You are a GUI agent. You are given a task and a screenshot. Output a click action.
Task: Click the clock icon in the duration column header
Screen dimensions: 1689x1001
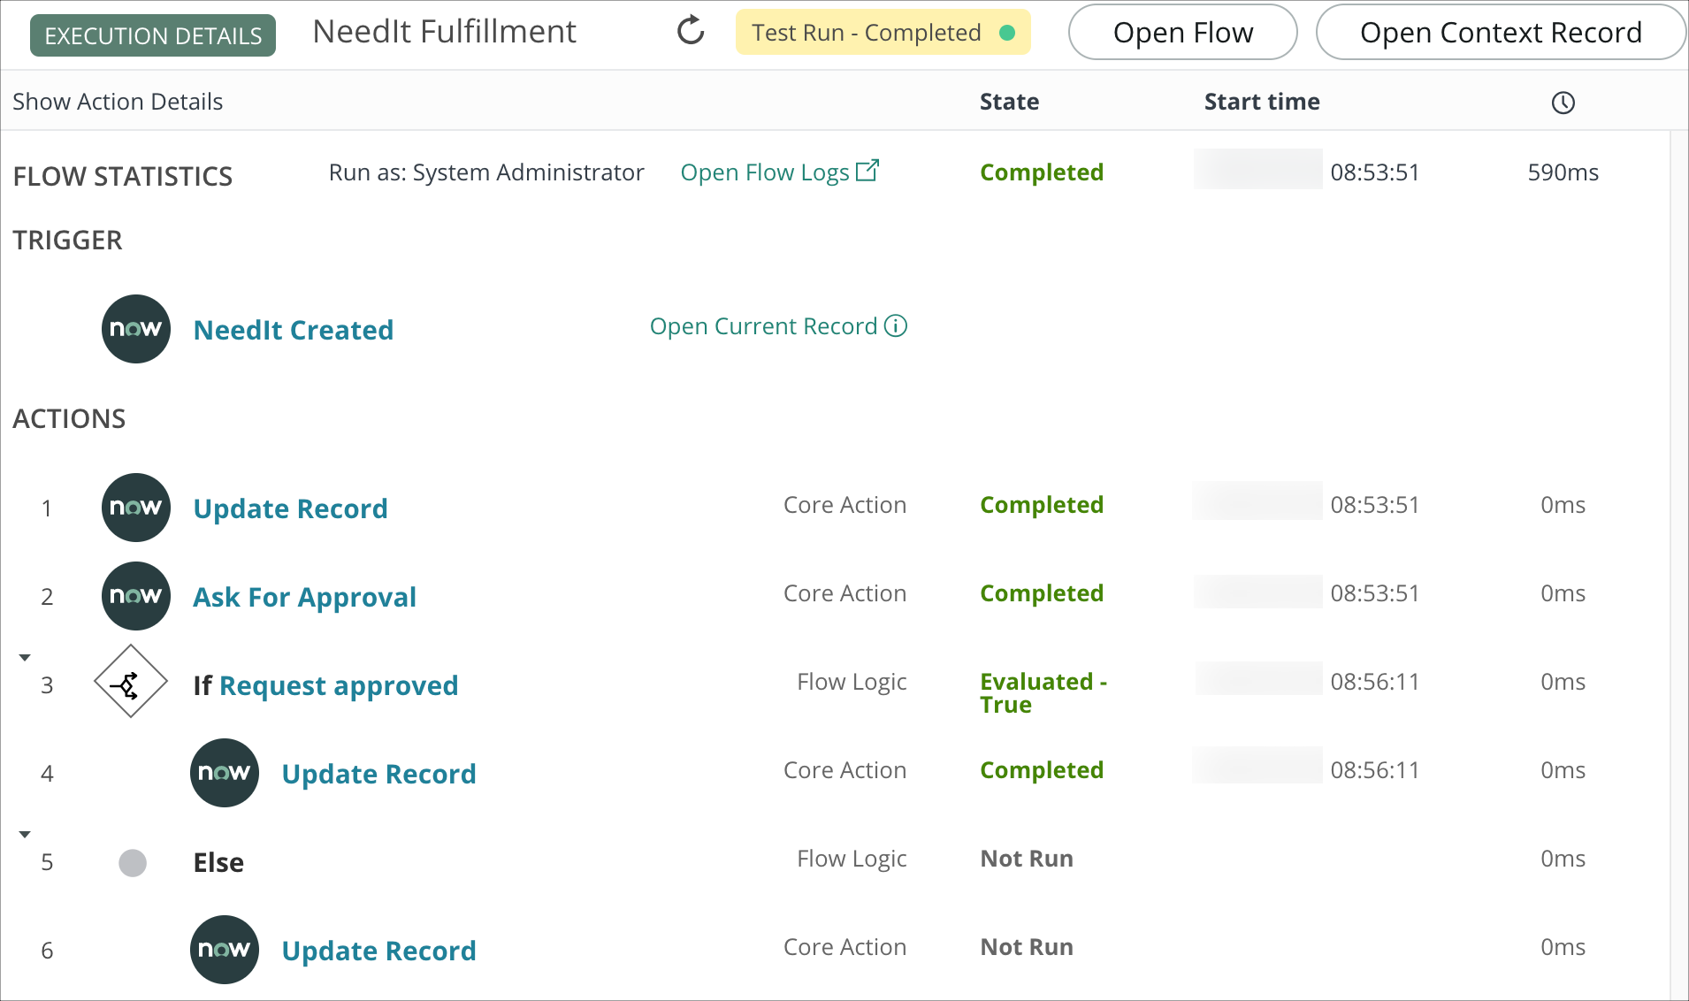(1563, 102)
